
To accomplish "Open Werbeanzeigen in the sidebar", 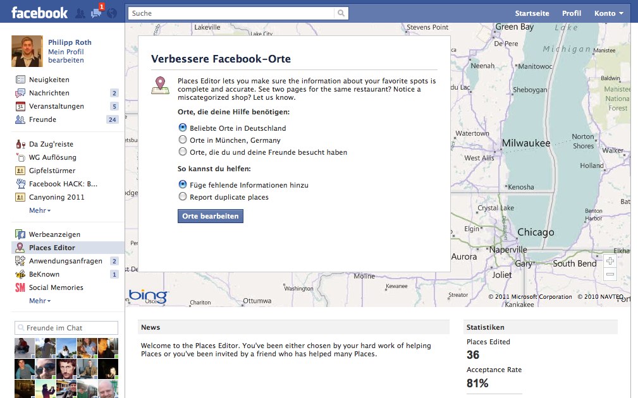I will click(54, 234).
